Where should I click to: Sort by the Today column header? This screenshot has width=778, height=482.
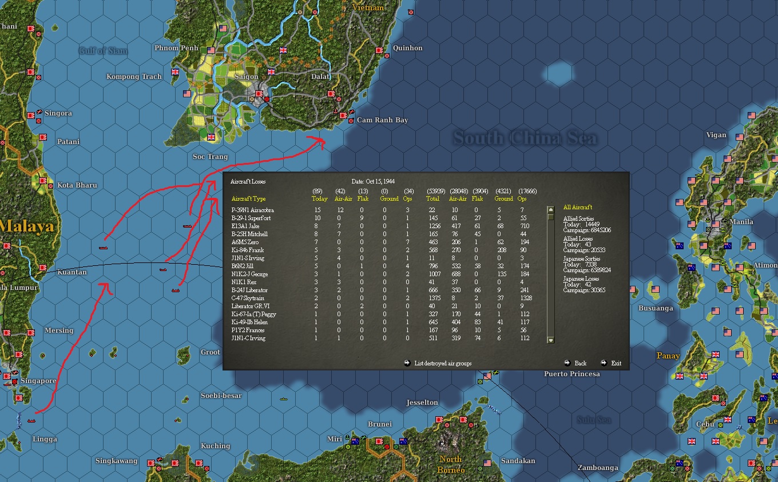pos(320,199)
